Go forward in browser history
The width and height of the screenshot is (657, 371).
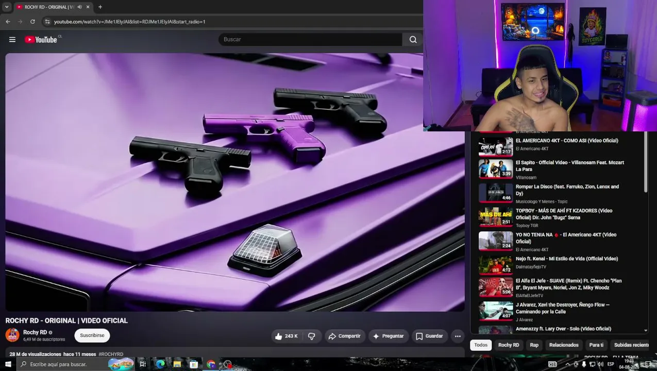click(20, 22)
